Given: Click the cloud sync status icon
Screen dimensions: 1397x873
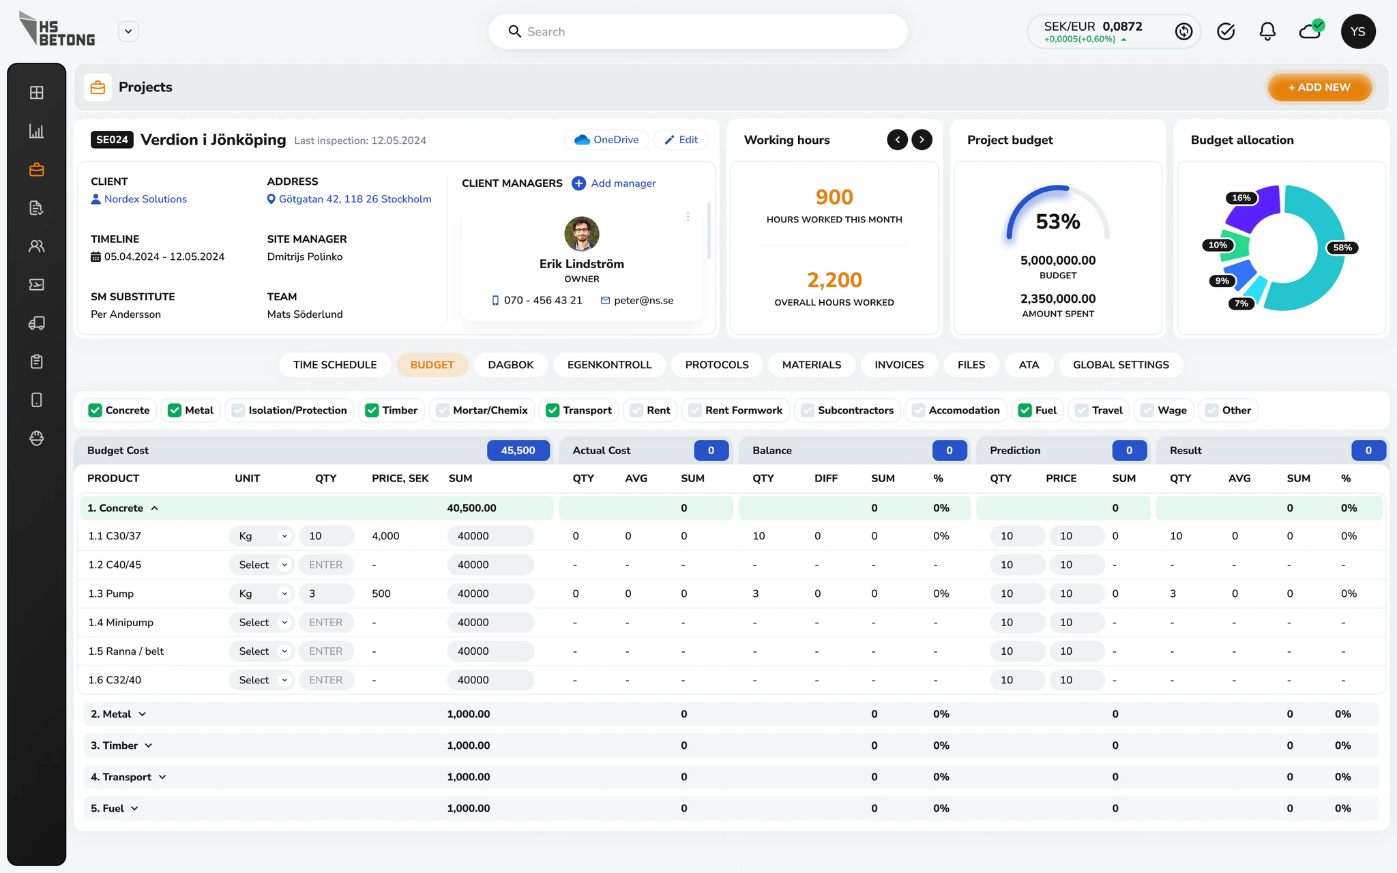Looking at the screenshot, I should click(1311, 30).
